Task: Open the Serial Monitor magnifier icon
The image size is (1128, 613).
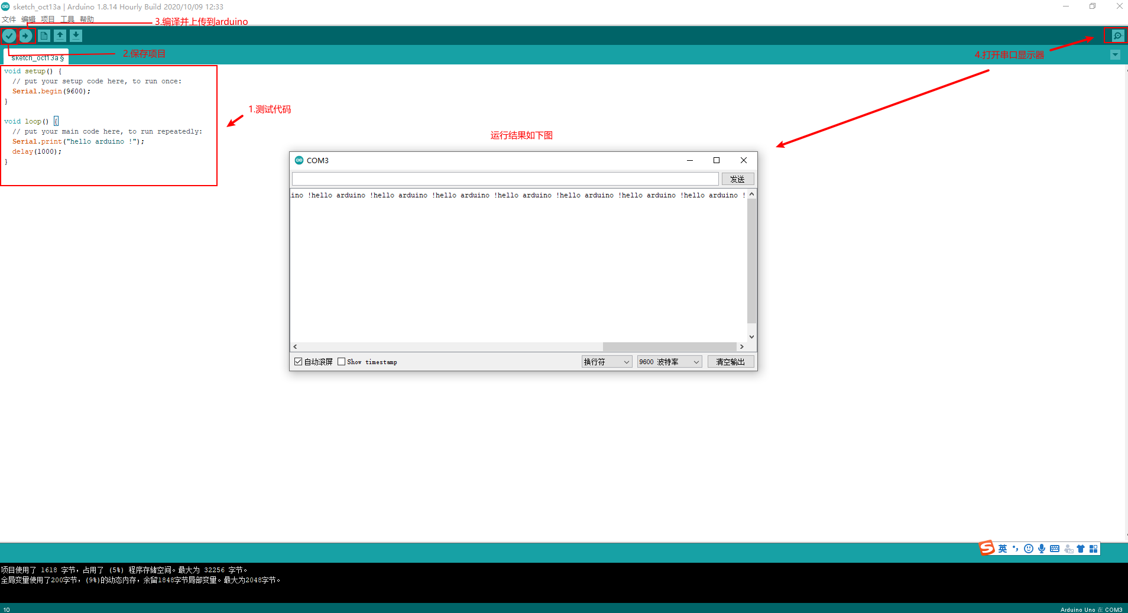Action: [x=1117, y=36]
